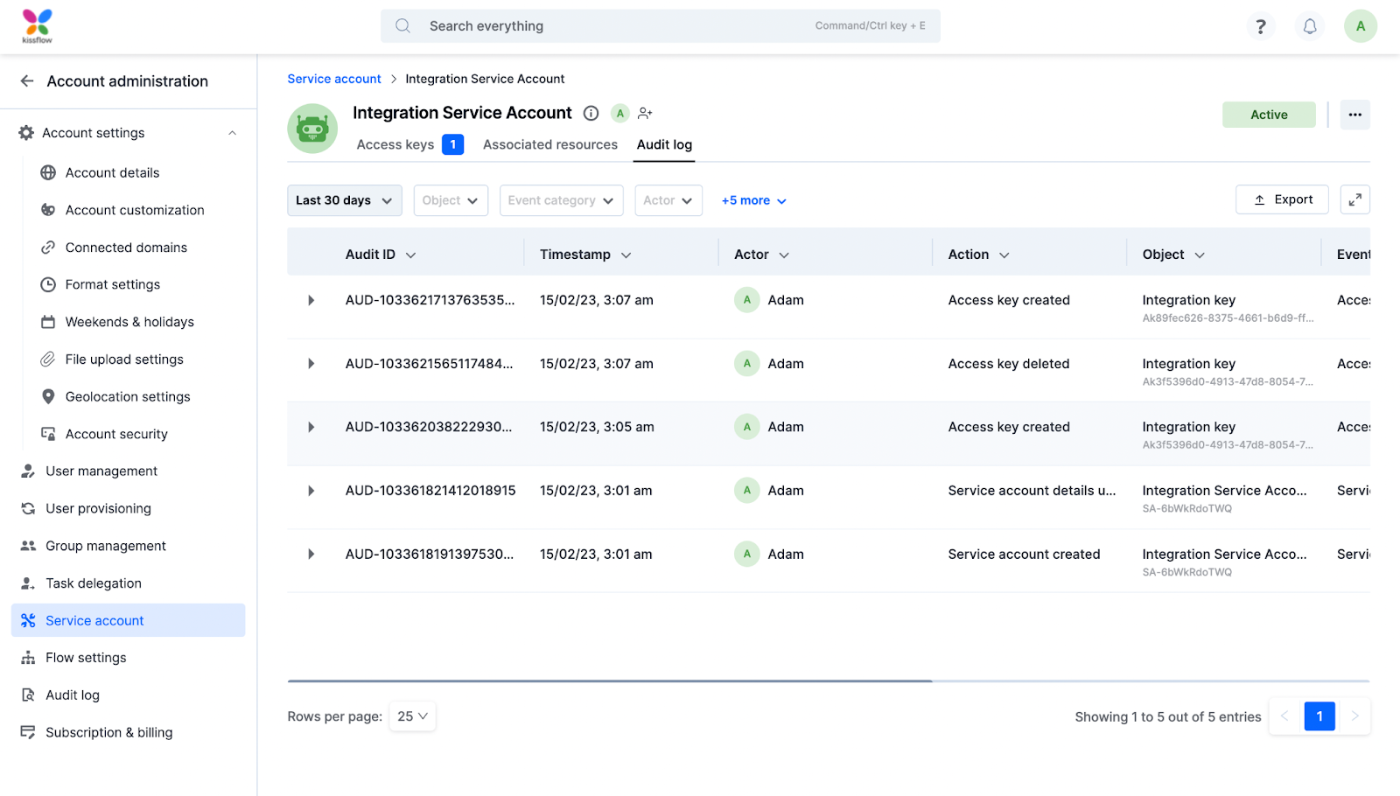Click the User provisioning sync icon

pyautogui.click(x=28, y=508)
